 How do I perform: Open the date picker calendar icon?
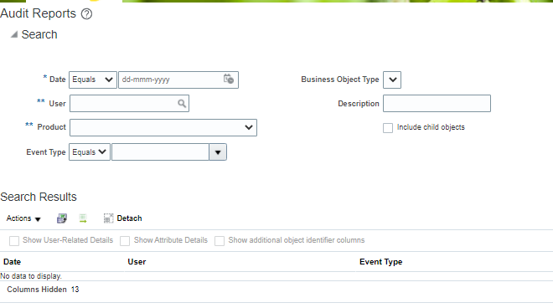tap(229, 79)
